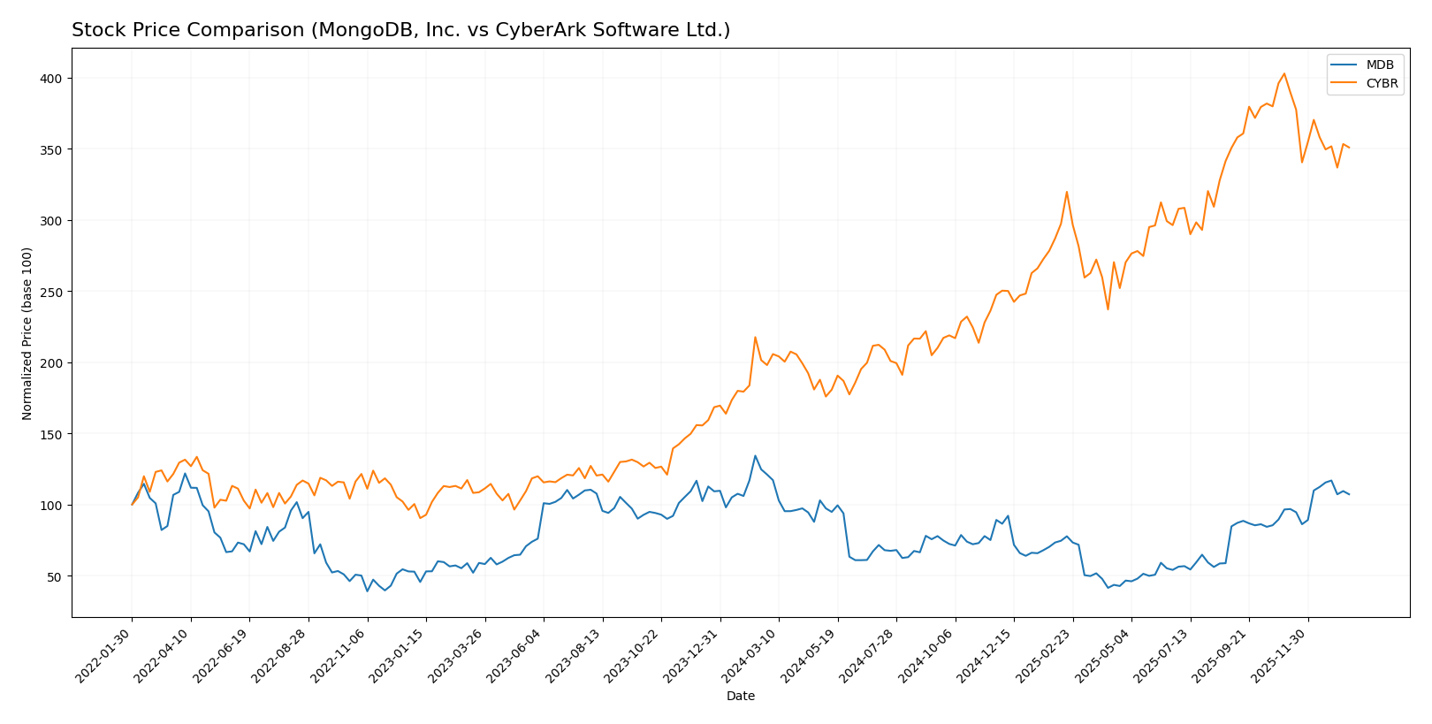This screenshot has width=1432, height=724.
Task: Click the MDB legend entry
Action: pyautogui.click(x=1380, y=65)
